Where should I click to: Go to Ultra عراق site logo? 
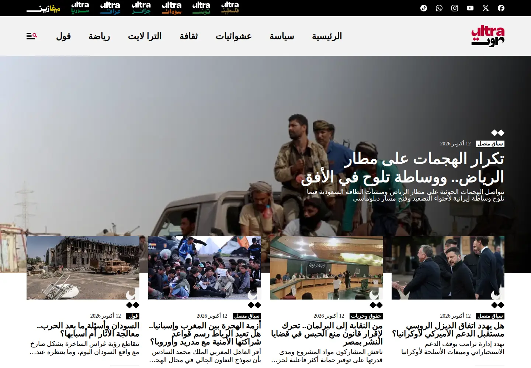[x=110, y=8]
